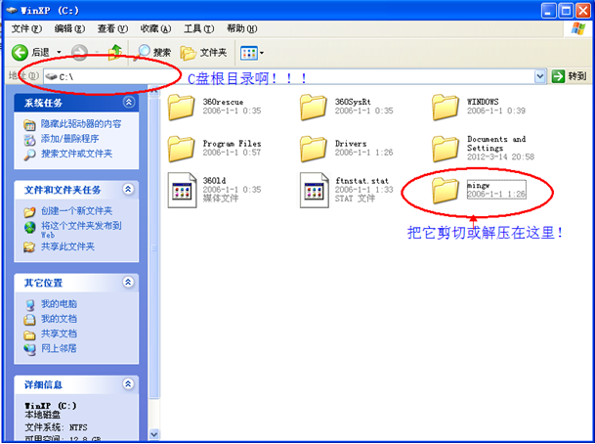This screenshot has width=595, height=444.
Task: Click the magnifier icon beside 搜索文件或文件夹
Action: tap(29, 155)
